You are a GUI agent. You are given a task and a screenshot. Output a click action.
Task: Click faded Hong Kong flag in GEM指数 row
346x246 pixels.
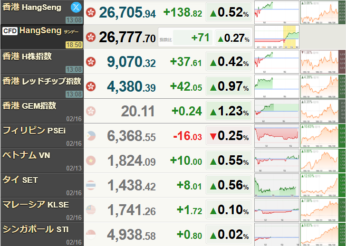[91, 111]
